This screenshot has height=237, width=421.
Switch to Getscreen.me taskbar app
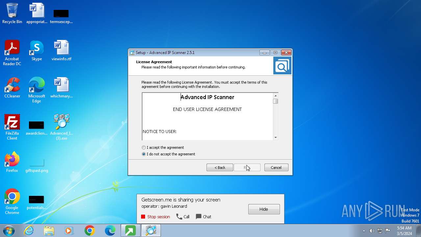click(130, 231)
